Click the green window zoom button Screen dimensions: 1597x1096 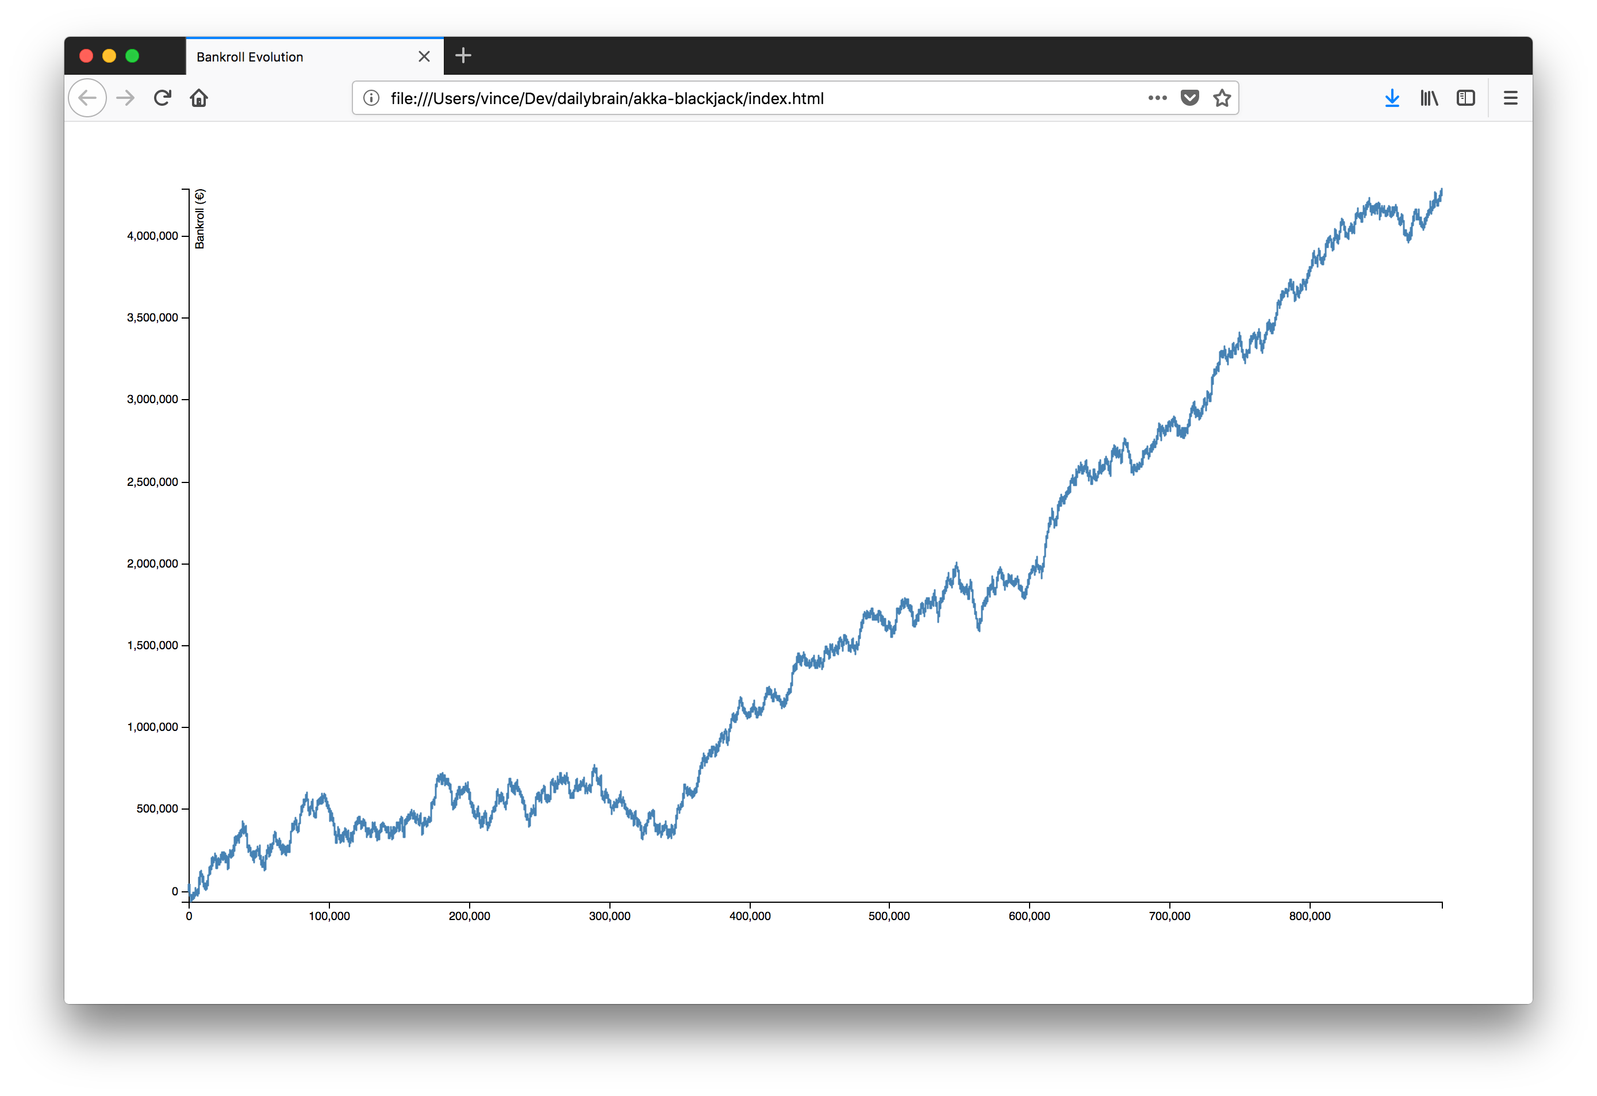tap(133, 56)
